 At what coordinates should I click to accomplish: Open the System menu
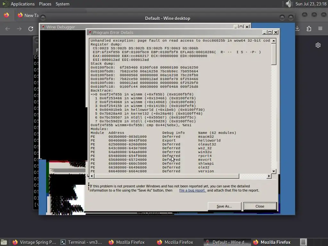62,4
